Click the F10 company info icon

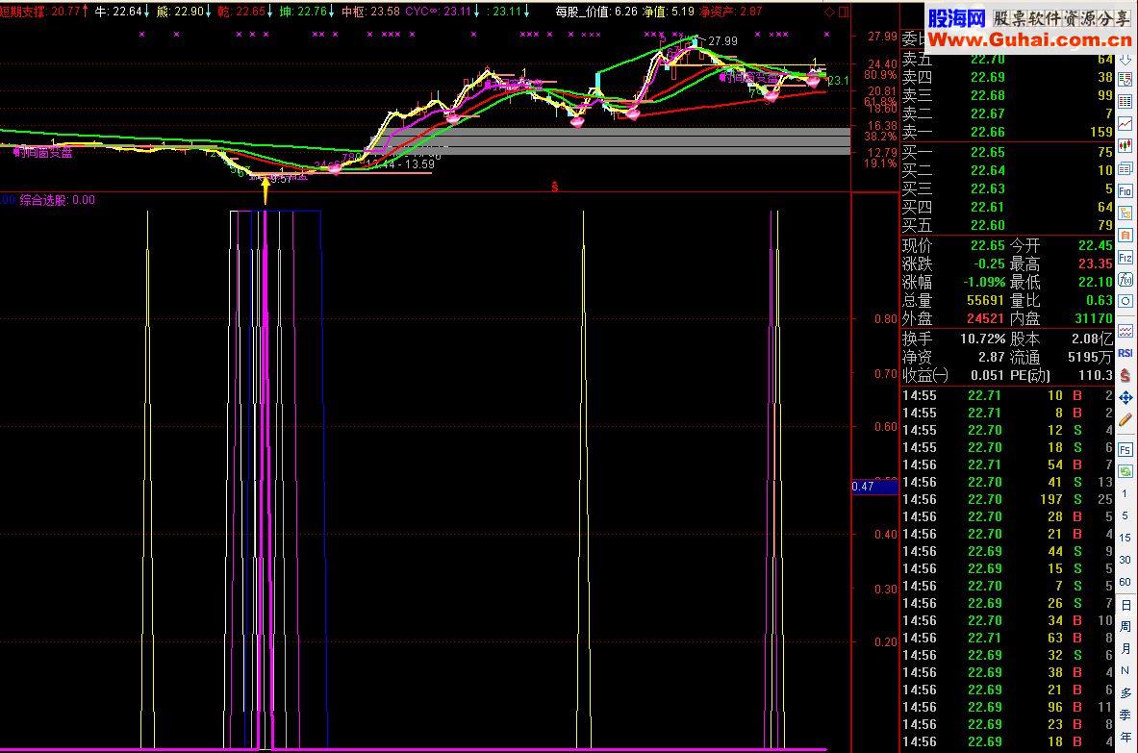[1125, 190]
